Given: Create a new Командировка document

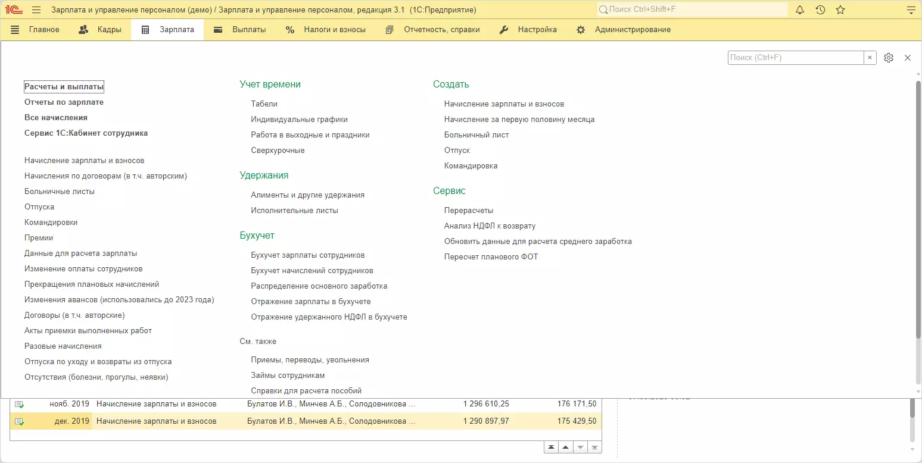Looking at the screenshot, I should (471, 166).
